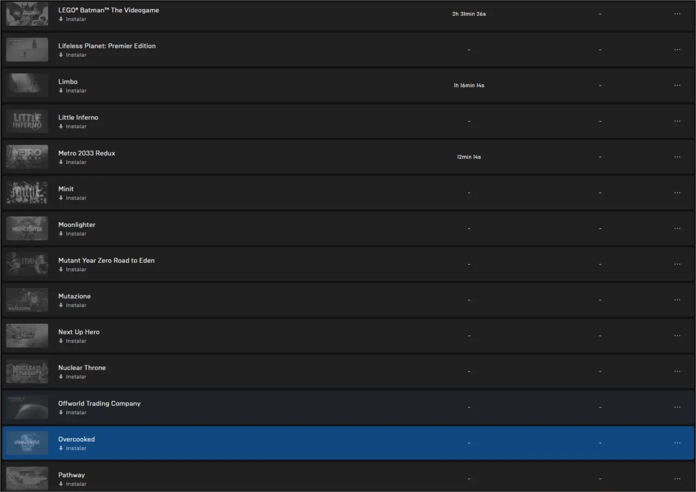Select the Nuclear Throne thumbnail

click(27, 372)
